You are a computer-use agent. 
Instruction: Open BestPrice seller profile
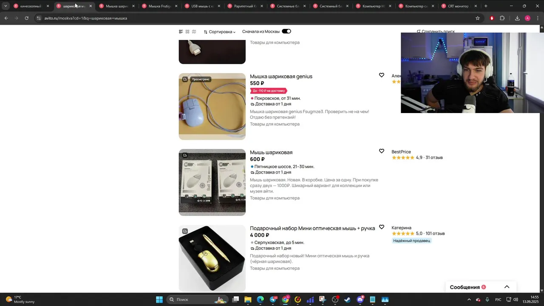click(x=401, y=152)
